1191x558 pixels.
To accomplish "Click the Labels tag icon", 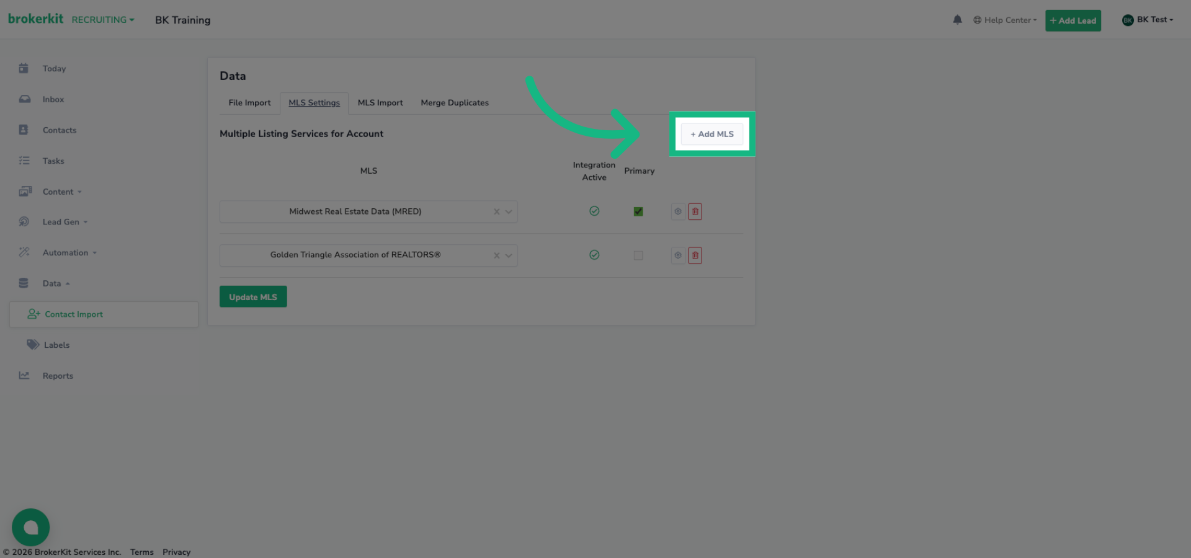I will coord(33,344).
